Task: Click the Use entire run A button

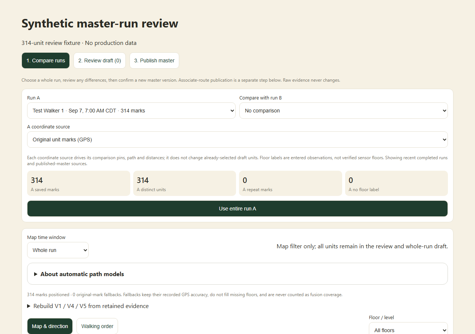Action: tap(237, 209)
